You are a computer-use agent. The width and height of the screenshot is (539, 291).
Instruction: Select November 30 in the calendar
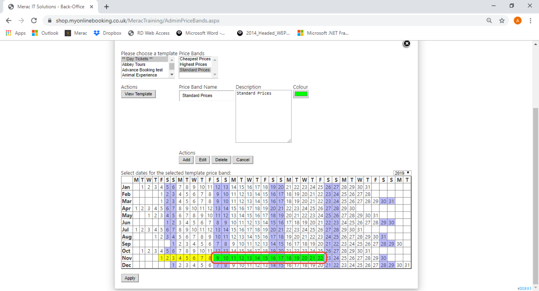coord(383,258)
